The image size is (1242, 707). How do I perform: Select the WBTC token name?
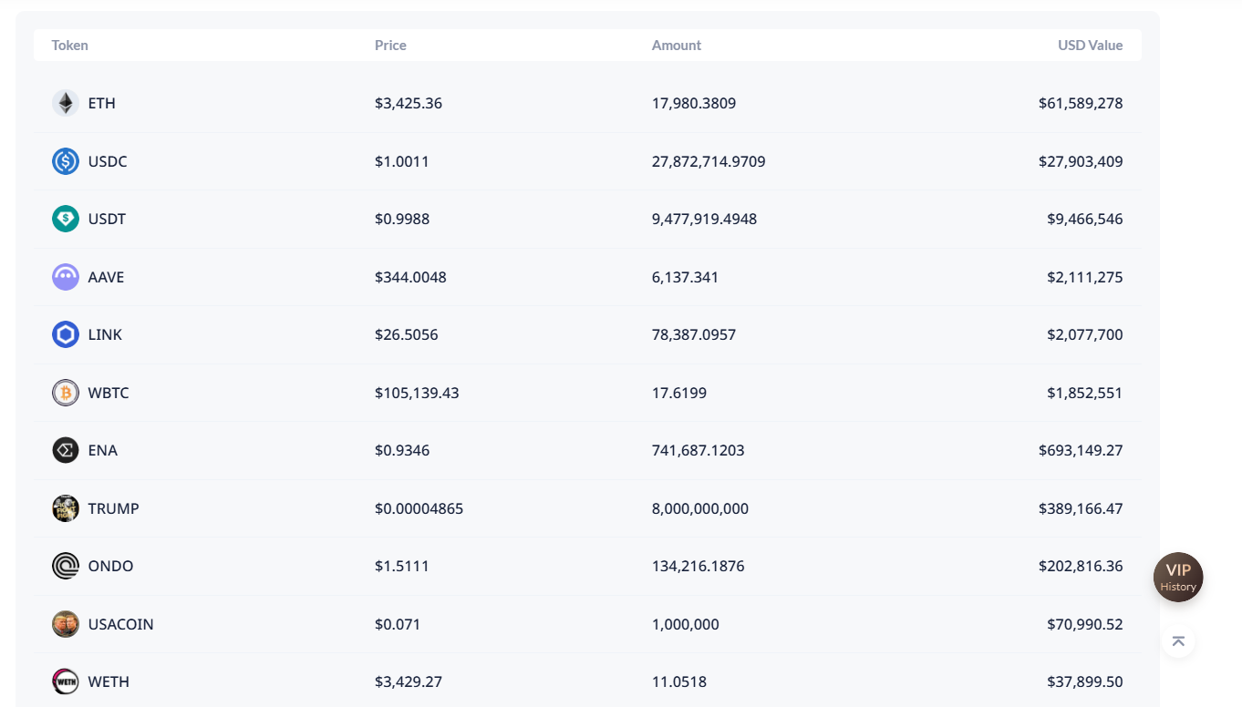109,393
